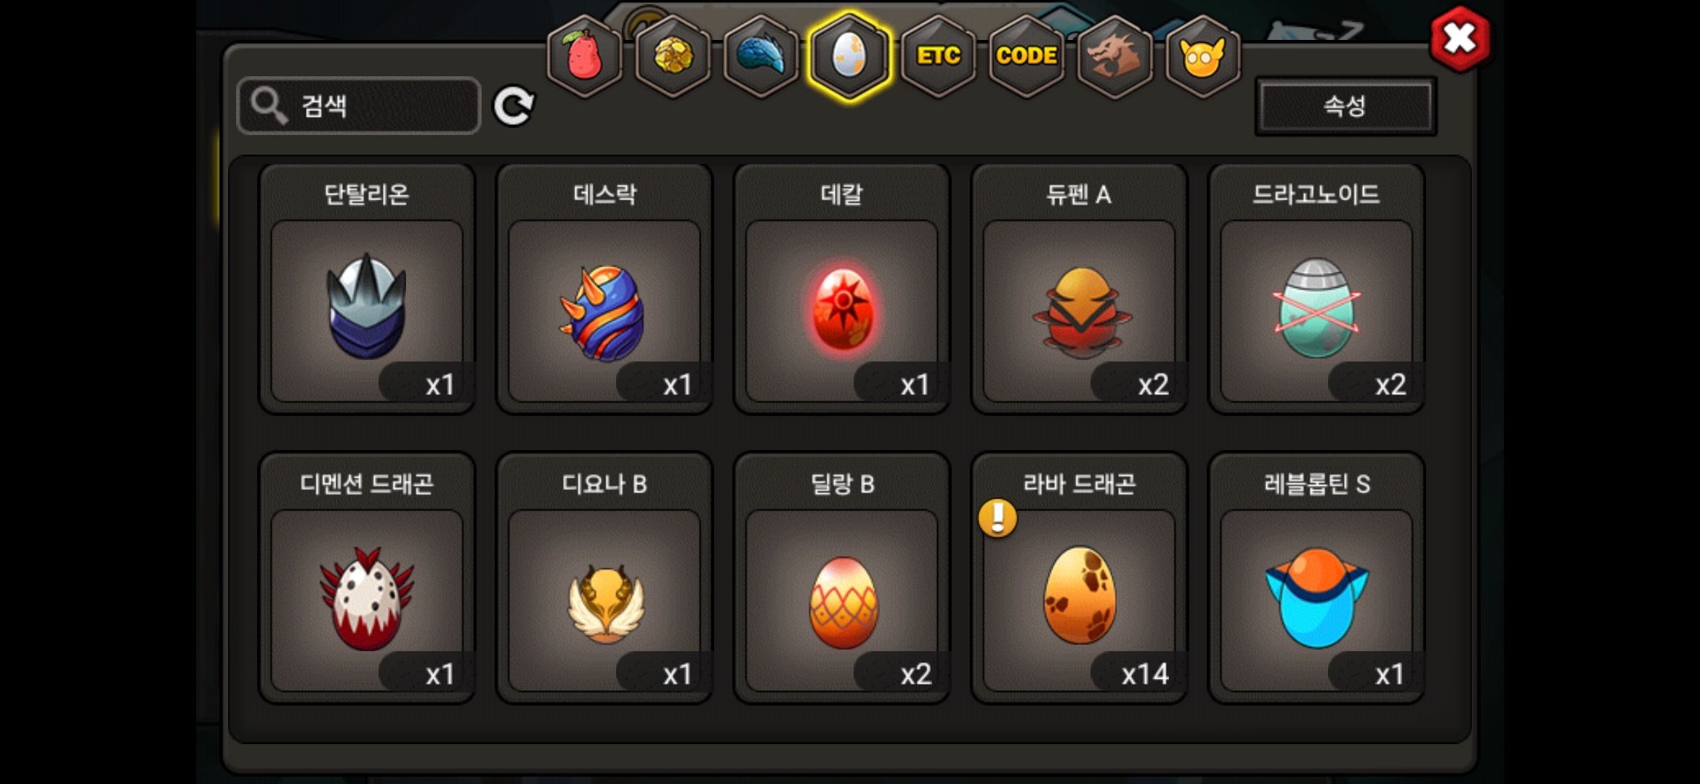Viewport: 1700px width, 784px height.
Task: Tap the yellow exclamation alert badge
Action: [x=997, y=518]
